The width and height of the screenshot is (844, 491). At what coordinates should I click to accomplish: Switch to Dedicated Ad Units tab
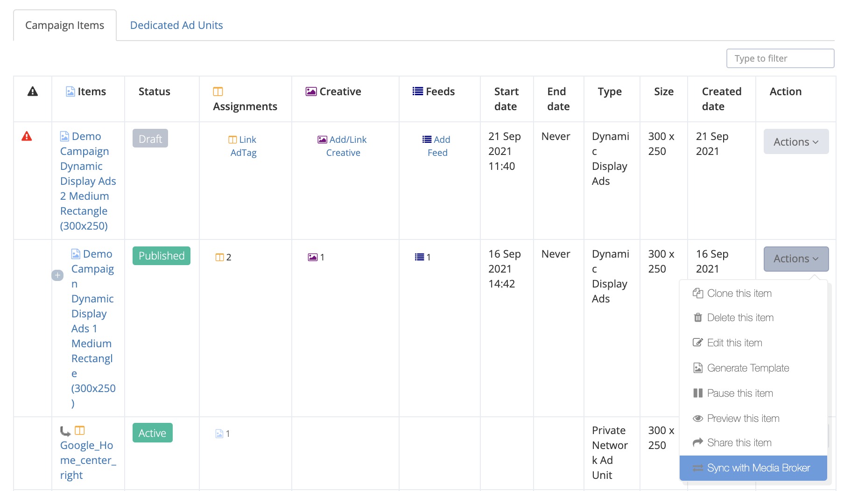pyautogui.click(x=176, y=25)
